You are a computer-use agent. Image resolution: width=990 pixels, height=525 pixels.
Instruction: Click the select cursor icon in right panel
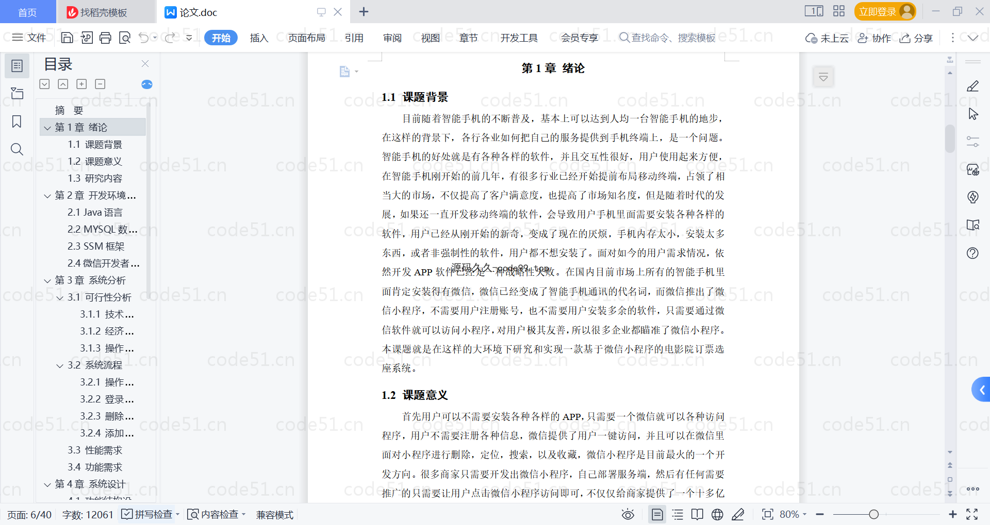point(973,114)
